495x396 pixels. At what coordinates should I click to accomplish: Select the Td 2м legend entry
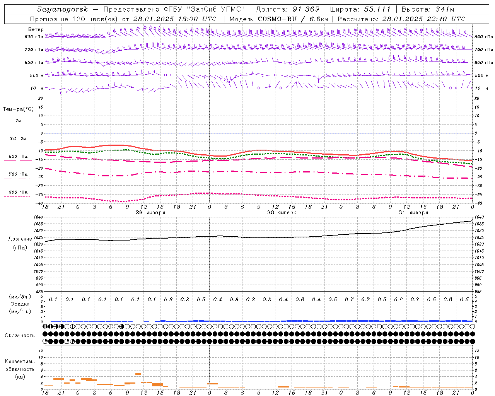tap(18, 138)
